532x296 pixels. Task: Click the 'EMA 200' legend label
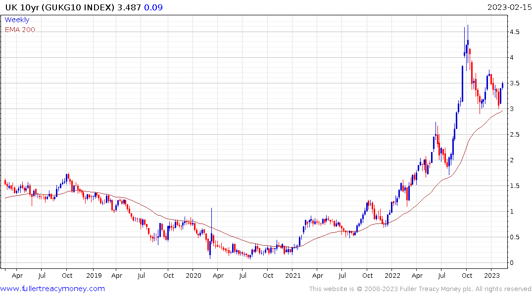point(20,30)
